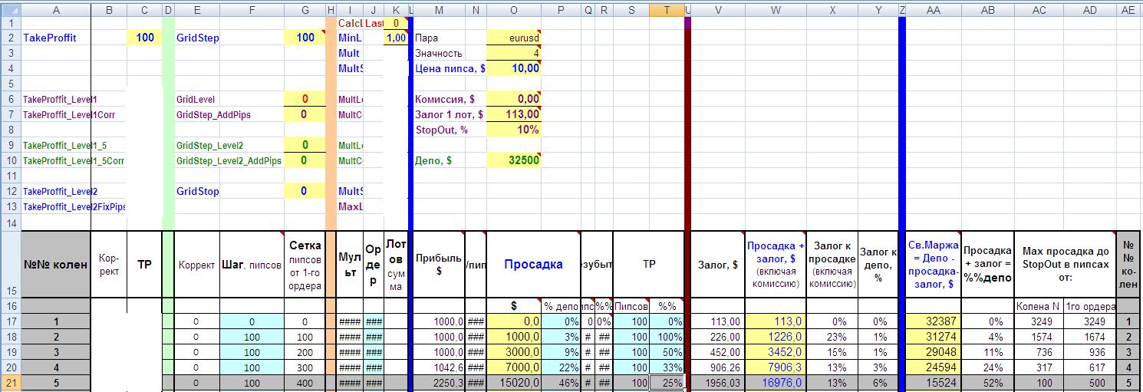Select the 1574 max drawdown cell
Viewport: 1143px width, 392px height.
1039,337
